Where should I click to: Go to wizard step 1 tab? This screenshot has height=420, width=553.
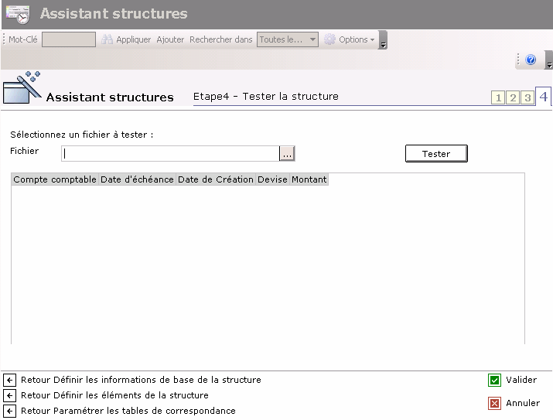click(497, 97)
